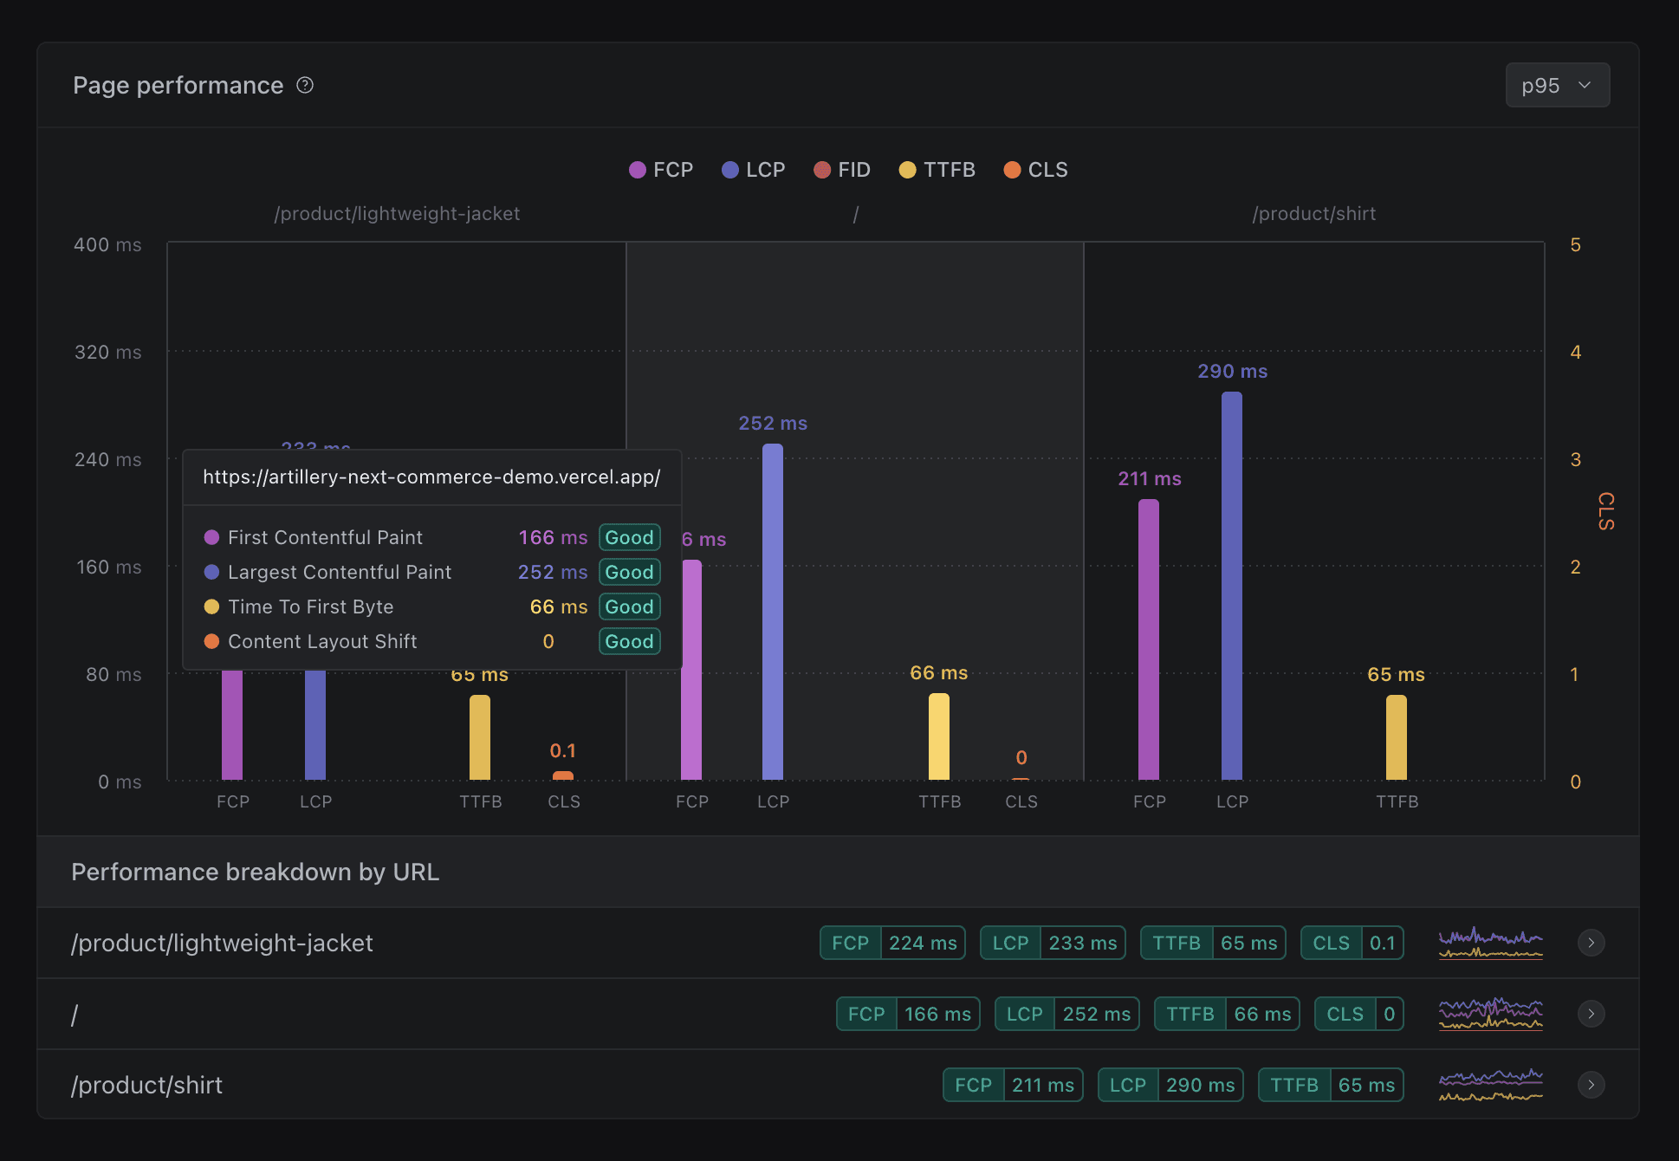
Task: Click the orange CLS color swatch in the tooltip
Action: coord(211,641)
